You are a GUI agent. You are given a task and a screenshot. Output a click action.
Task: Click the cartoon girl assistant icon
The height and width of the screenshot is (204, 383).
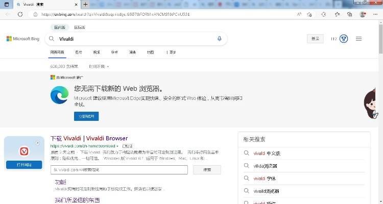pos(371,104)
